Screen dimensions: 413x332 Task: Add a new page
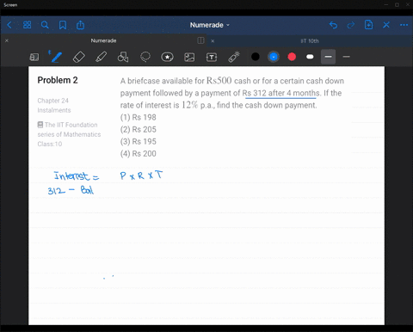click(x=368, y=25)
